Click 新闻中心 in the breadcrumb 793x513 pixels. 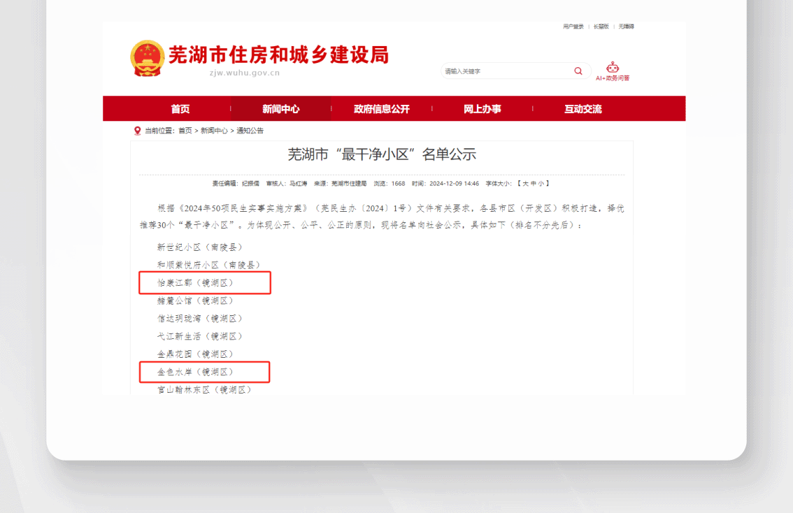tap(214, 131)
